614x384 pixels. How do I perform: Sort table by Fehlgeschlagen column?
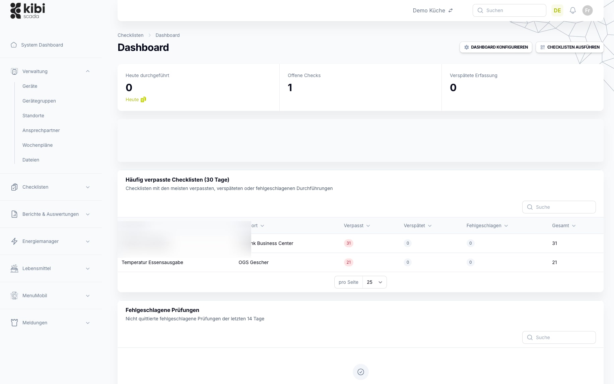click(x=487, y=226)
